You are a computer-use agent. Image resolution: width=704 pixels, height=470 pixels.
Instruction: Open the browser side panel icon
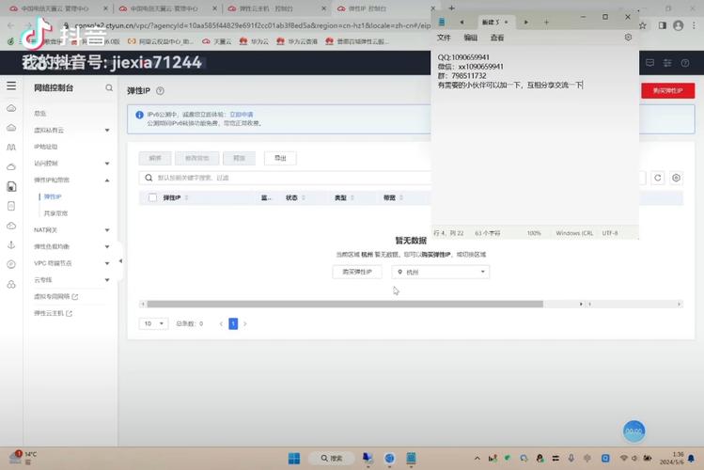(x=663, y=25)
